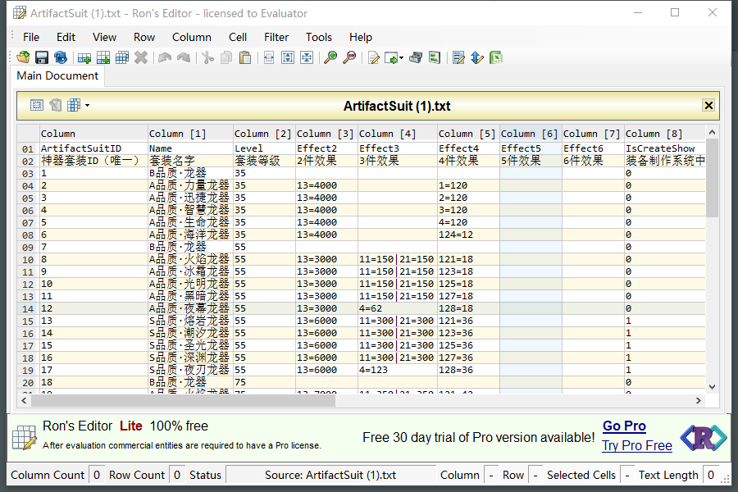738x492 pixels.
Task: Click the edit document pencil icon
Action: coord(373,57)
